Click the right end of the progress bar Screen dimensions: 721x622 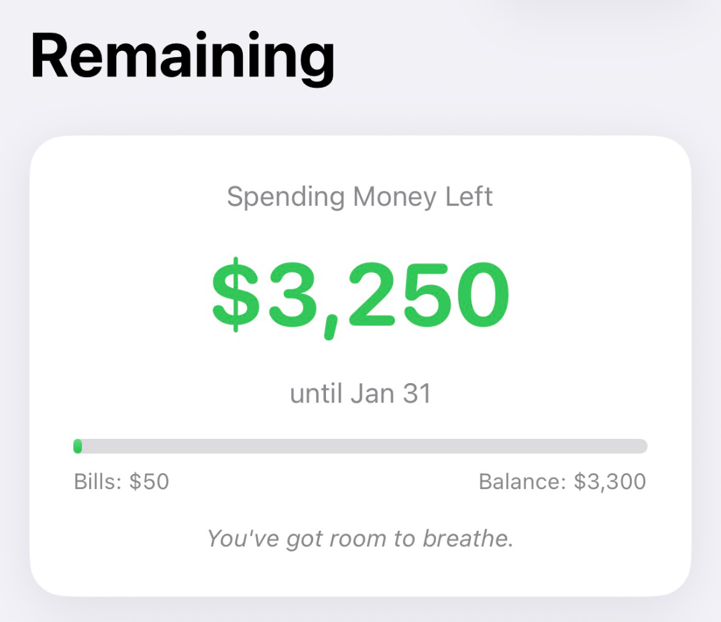[641, 446]
